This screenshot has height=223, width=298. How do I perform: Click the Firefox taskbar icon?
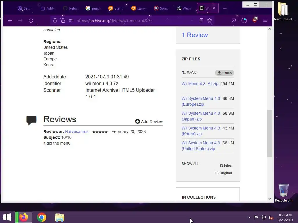click(24, 217)
